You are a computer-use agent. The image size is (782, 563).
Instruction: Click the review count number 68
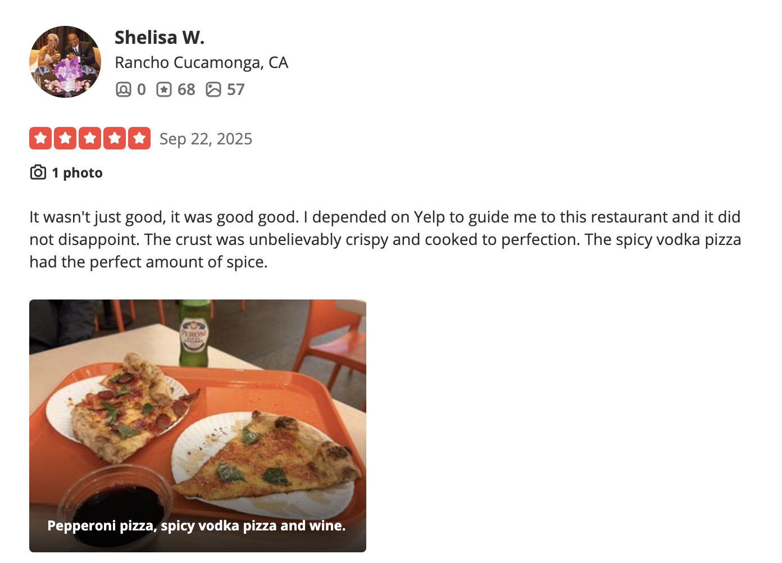coord(186,89)
